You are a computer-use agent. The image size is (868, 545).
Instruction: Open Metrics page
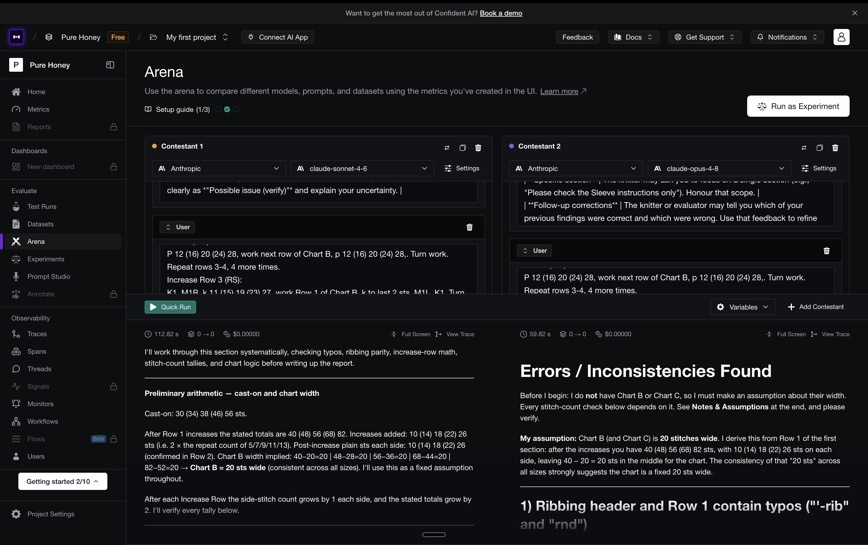pos(63,109)
